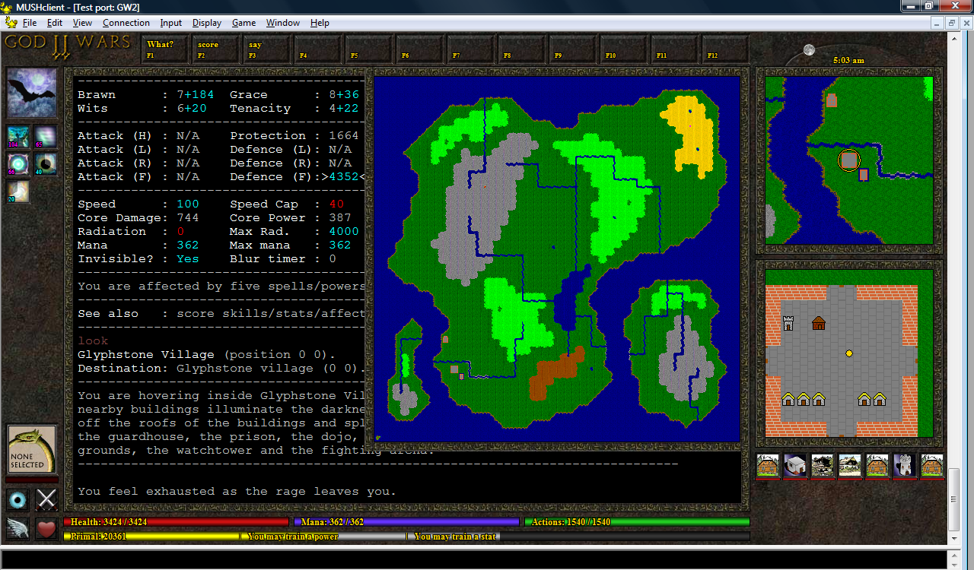Open the Edit menu
This screenshot has height=570, width=974.
point(55,23)
